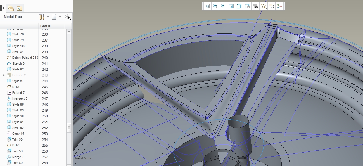Click the Zoom Out tool
This screenshot has height=166, width=363.
(223, 6)
